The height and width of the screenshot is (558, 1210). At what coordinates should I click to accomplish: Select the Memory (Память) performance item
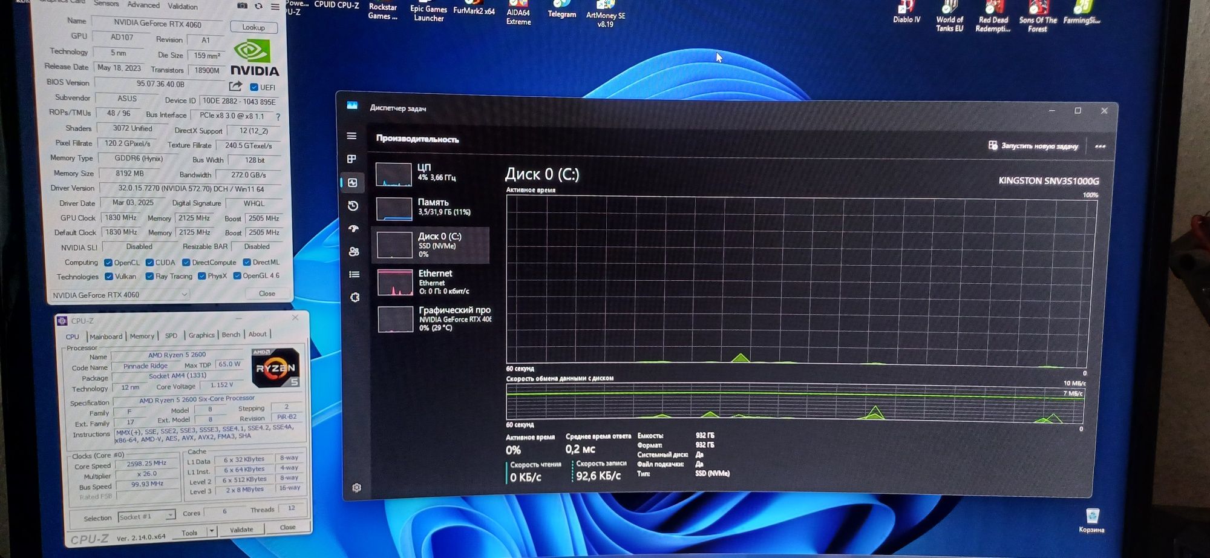click(432, 208)
